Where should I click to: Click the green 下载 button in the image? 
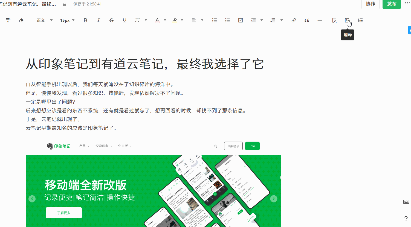point(252,146)
